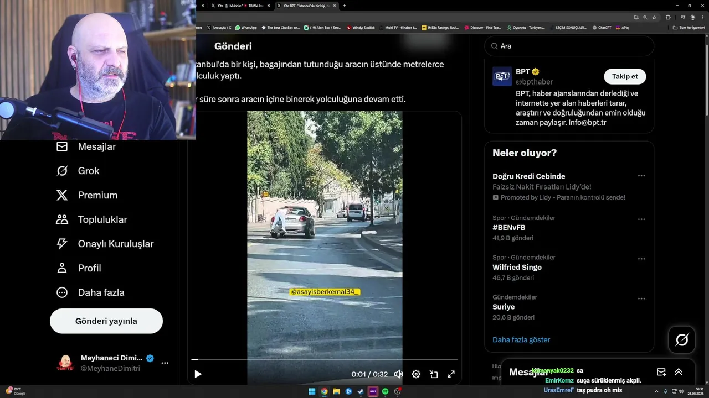This screenshot has width=709, height=398.
Task: Seek on the video progress bar
Action: pos(325,360)
